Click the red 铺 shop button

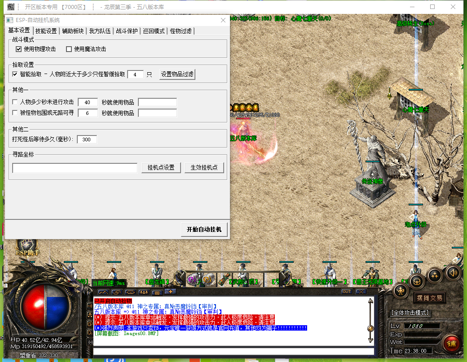(x=451, y=343)
